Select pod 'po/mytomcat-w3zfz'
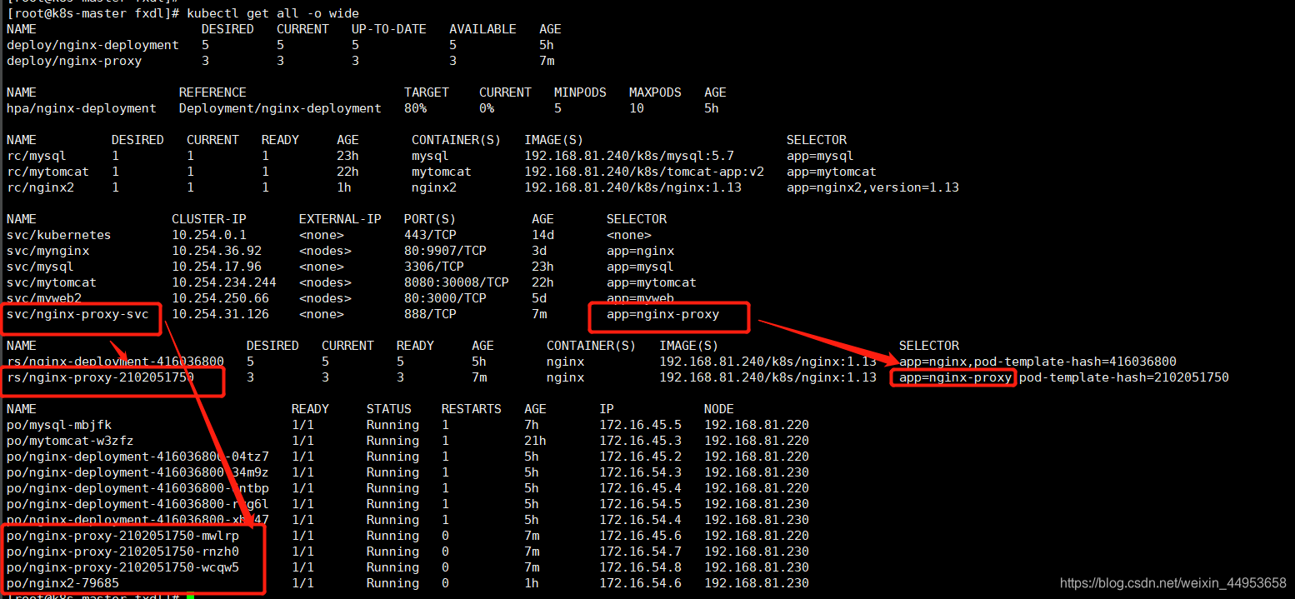This screenshot has height=599, width=1295. click(70, 441)
